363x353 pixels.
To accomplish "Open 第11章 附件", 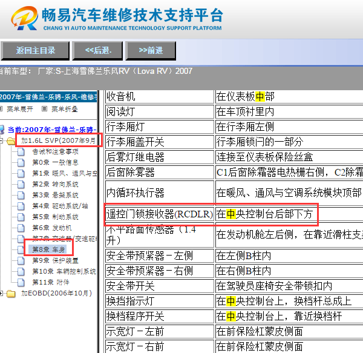I will click(51, 282).
